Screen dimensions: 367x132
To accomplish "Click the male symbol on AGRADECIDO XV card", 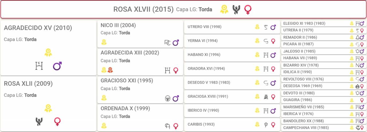I will coord(57,66).
